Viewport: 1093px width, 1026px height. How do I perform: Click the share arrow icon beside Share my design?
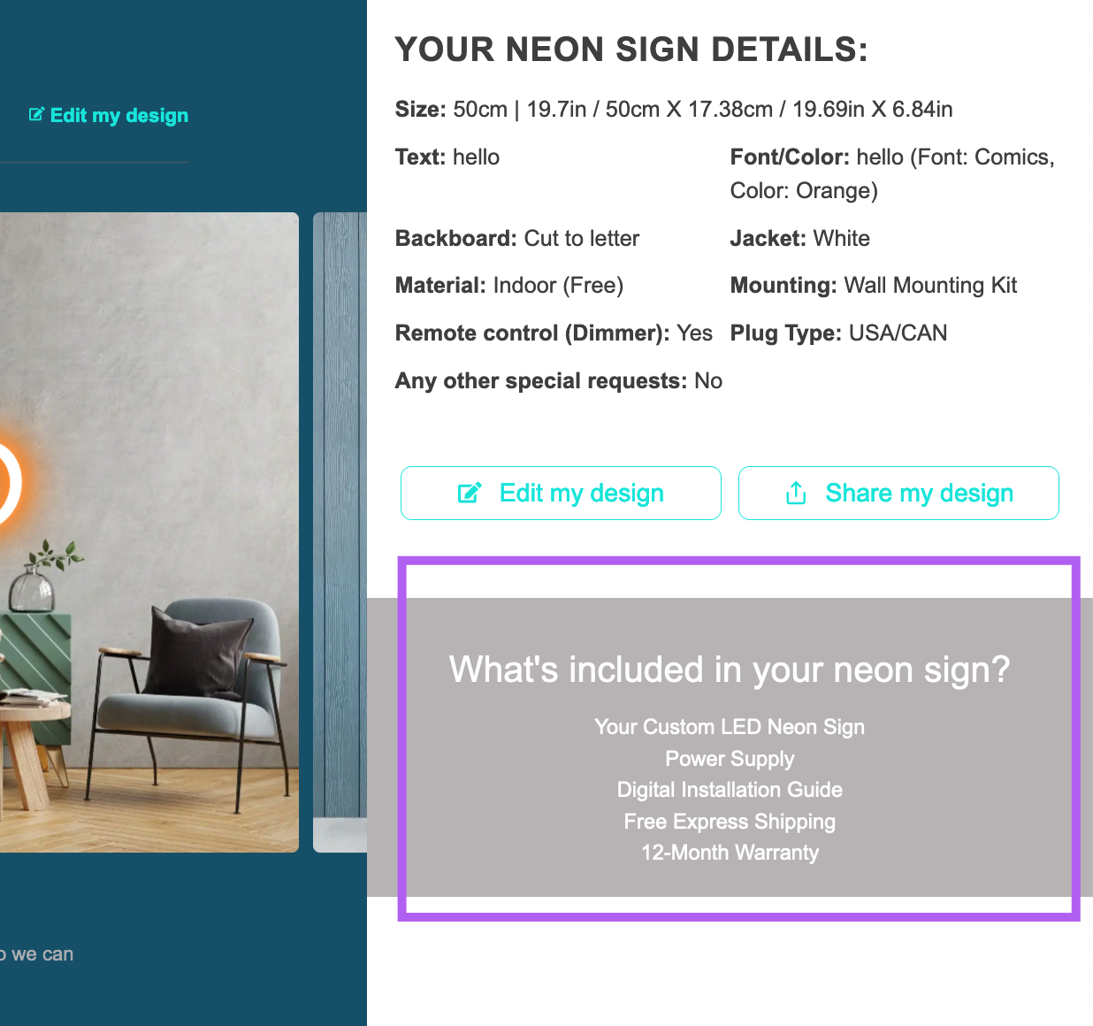pyautogui.click(x=796, y=493)
